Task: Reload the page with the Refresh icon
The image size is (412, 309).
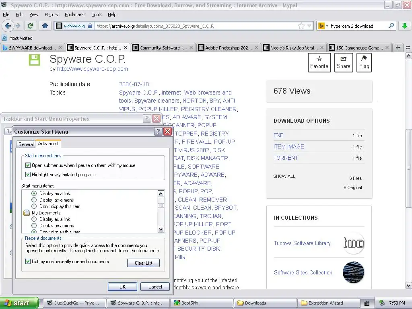Action: click(30, 26)
